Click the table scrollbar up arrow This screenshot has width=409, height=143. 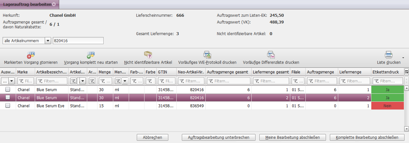click(x=406, y=88)
